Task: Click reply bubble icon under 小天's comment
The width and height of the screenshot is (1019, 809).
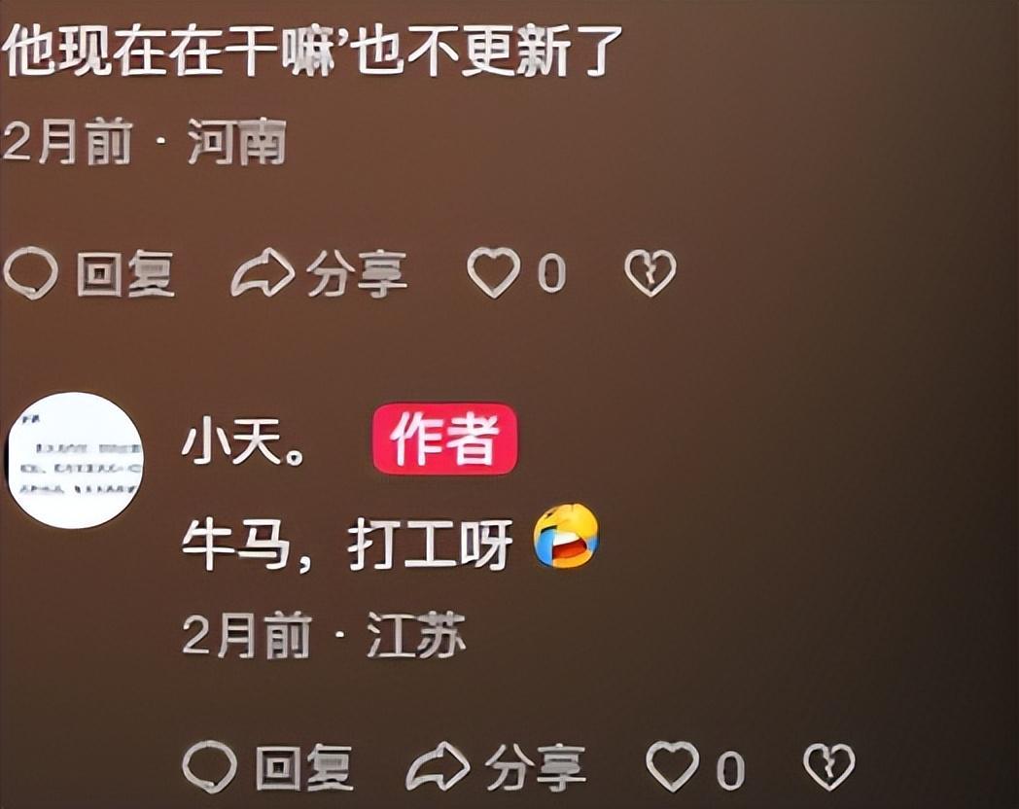Action: click(209, 767)
